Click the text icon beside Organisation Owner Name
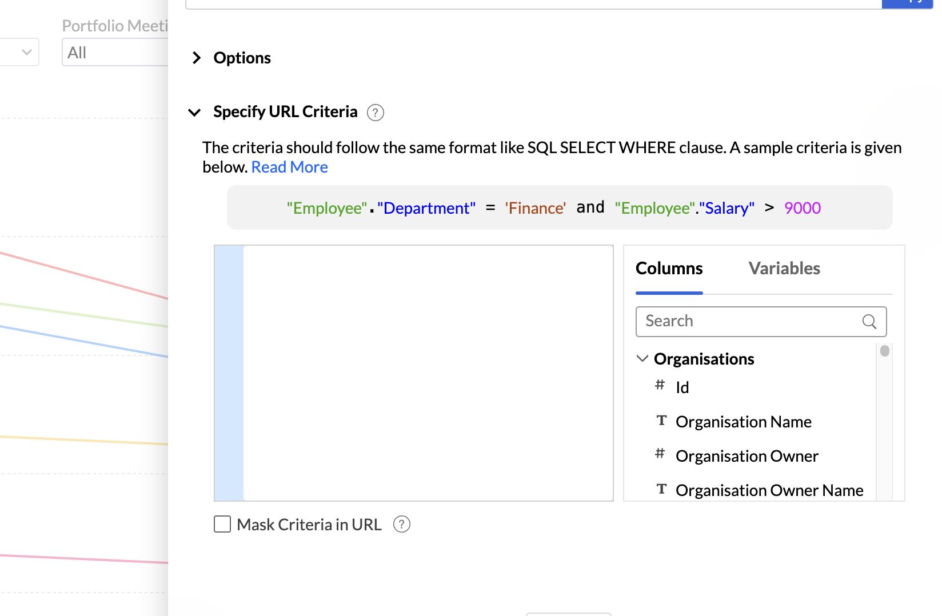Screen dimensions: 942x616 click(x=661, y=489)
